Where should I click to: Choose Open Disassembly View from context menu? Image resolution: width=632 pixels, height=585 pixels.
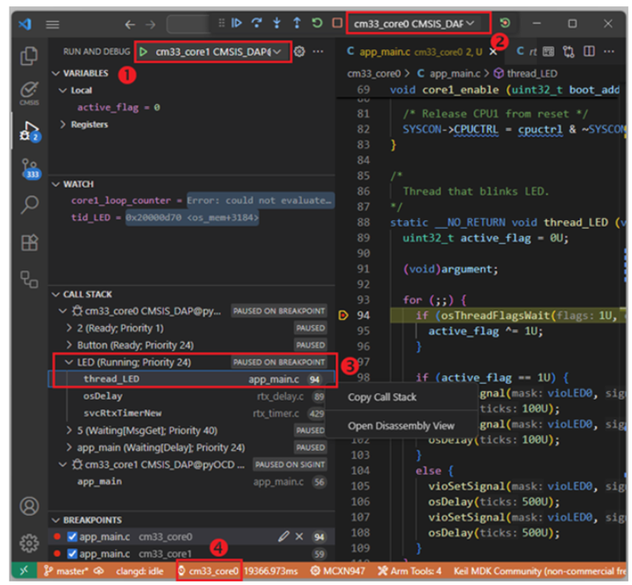400,426
